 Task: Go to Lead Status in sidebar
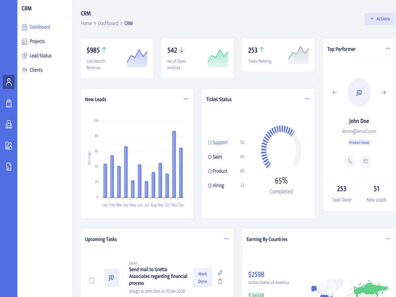(x=40, y=56)
